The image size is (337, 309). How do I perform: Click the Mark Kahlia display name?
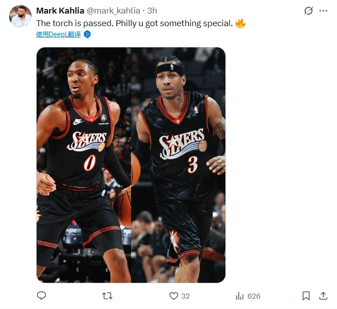(60, 11)
